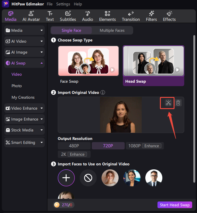Open the Help menu
This screenshot has width=197, height=213.
(78, 4)
